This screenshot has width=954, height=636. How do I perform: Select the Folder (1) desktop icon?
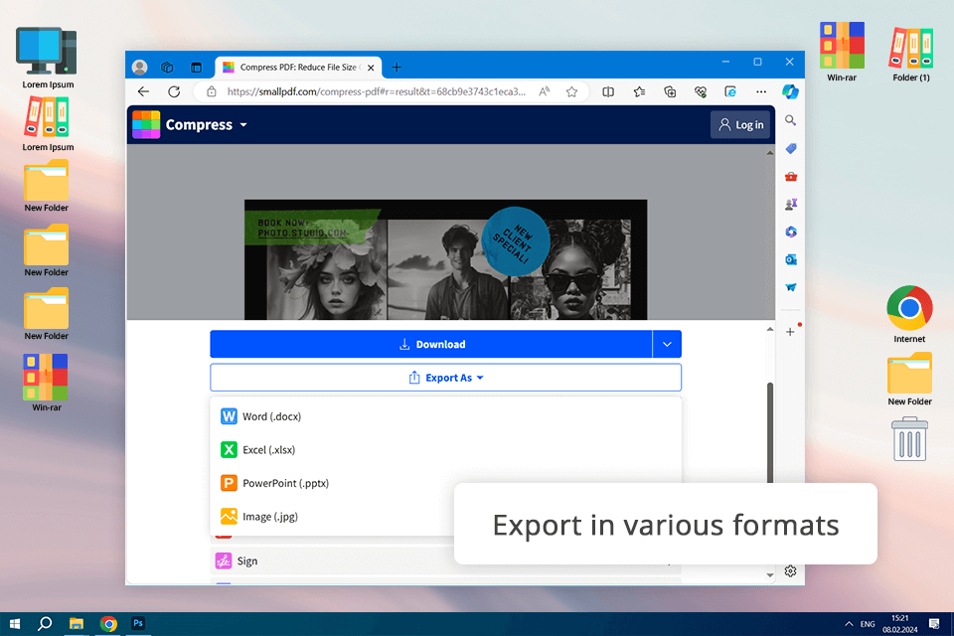pos(911,54)
